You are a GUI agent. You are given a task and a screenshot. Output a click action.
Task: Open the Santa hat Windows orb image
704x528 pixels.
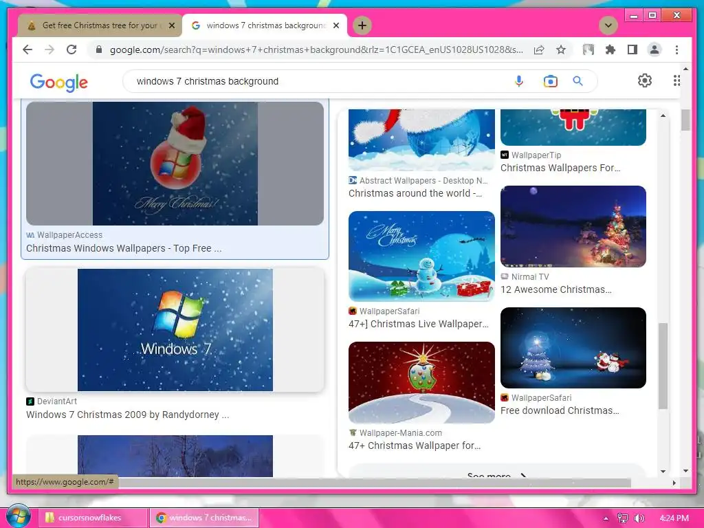pyautogui.click(x=175, y=164)
